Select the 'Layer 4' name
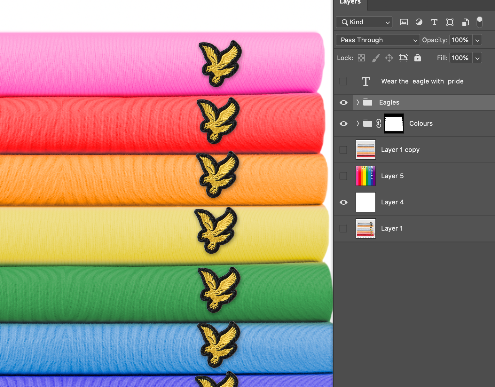495x387 pixels. pyautogui.click(x=392, y=202)
